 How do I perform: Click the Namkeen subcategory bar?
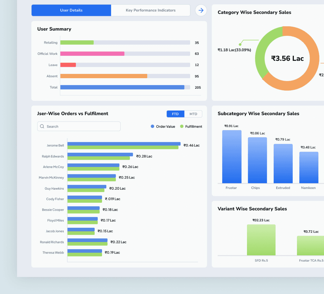click(309, 167)
